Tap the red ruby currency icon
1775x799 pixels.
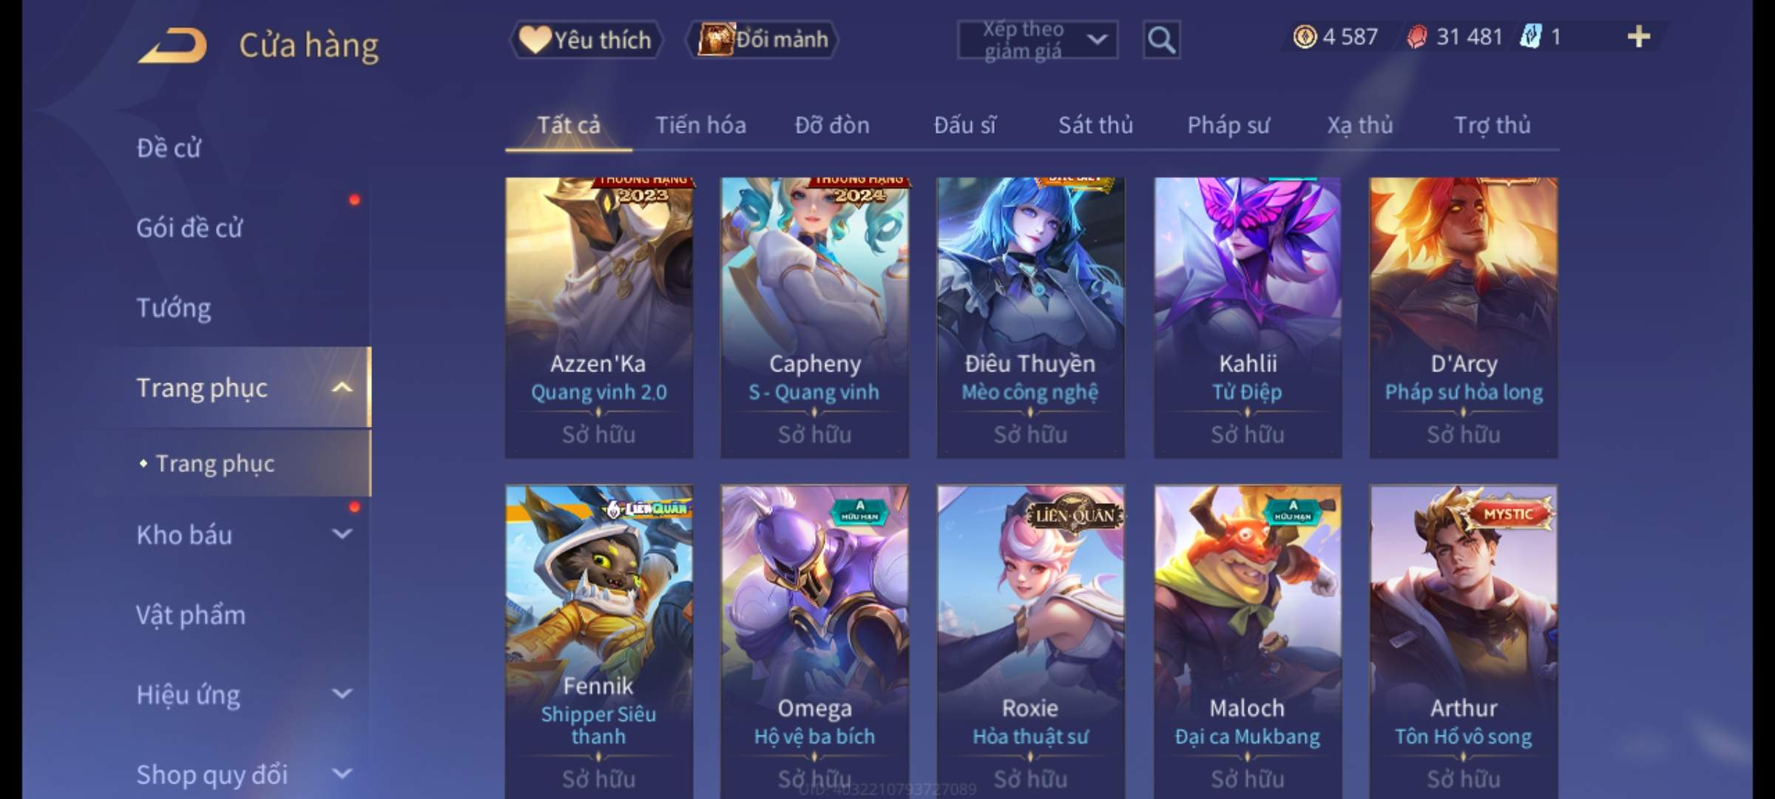click(1416, 36)
